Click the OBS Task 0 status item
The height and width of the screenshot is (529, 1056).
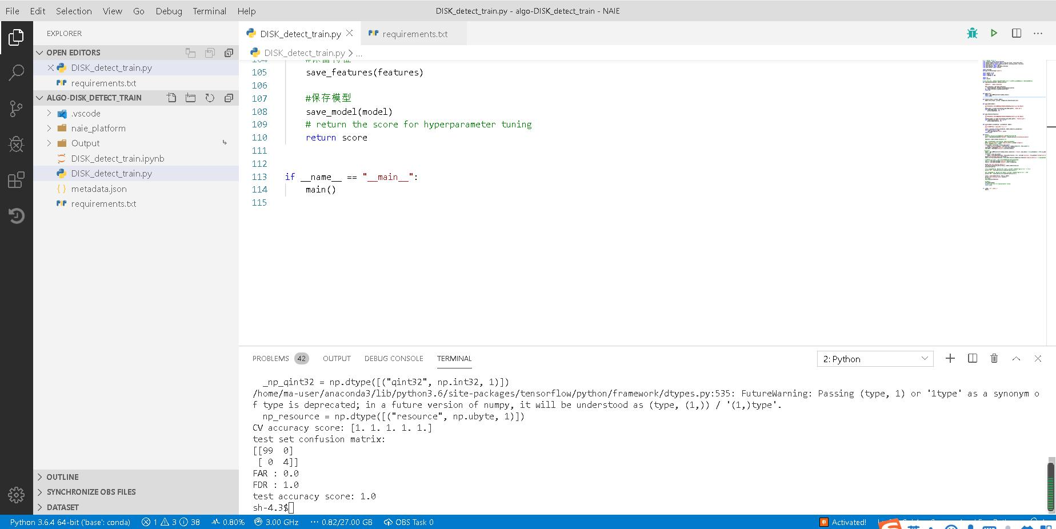409,522
